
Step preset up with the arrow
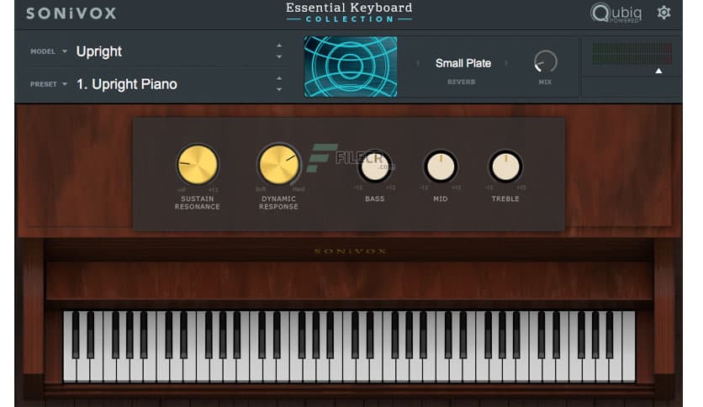point(279,78)
